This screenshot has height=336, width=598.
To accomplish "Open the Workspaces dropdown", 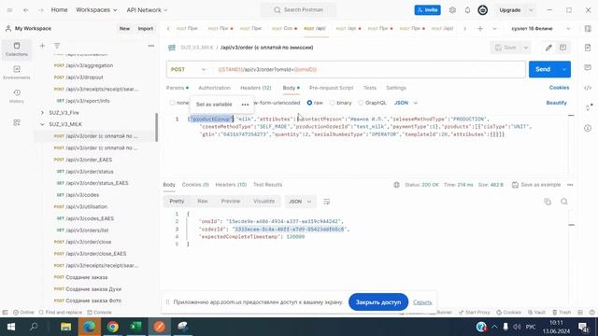I will (96, 10).
